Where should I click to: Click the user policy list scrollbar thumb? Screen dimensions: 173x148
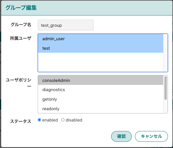[x=166, y=88]
